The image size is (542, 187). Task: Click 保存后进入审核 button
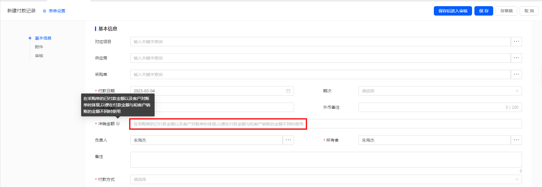[453, 11]
